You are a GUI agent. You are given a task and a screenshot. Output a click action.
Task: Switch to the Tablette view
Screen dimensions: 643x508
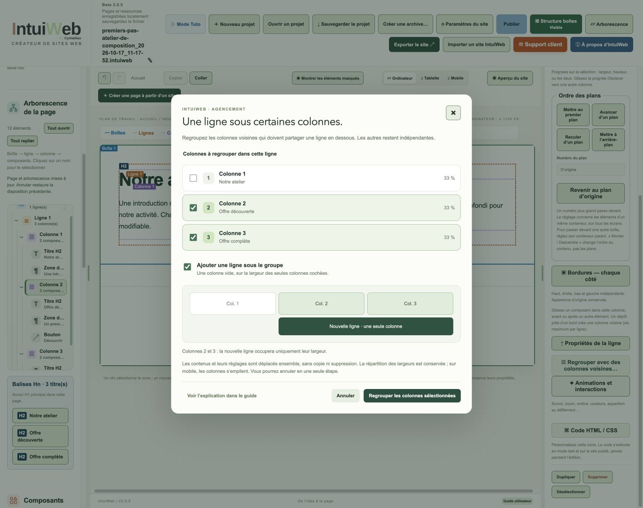pyautogui.click(x=430, y=78)
